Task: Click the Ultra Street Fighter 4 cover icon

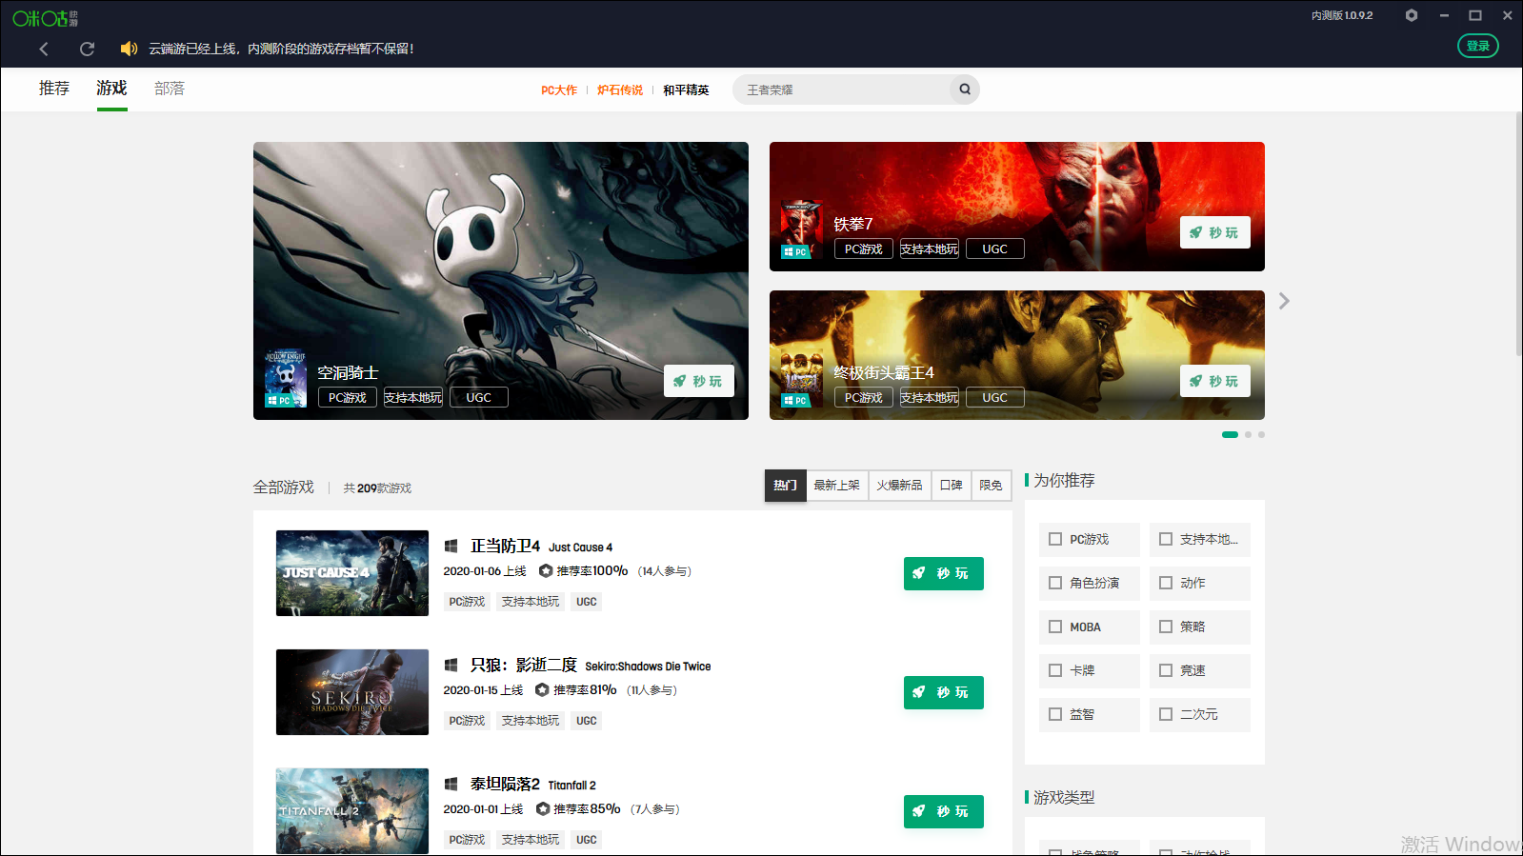Action: [x=801, y=378]
